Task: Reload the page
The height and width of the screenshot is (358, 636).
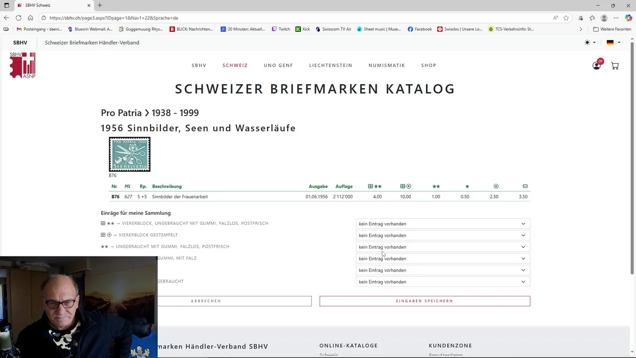Action: (x=18, y=18)
